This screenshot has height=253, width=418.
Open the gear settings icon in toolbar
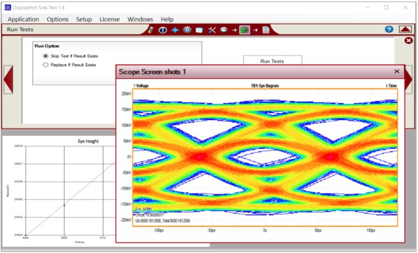[187, 30]
